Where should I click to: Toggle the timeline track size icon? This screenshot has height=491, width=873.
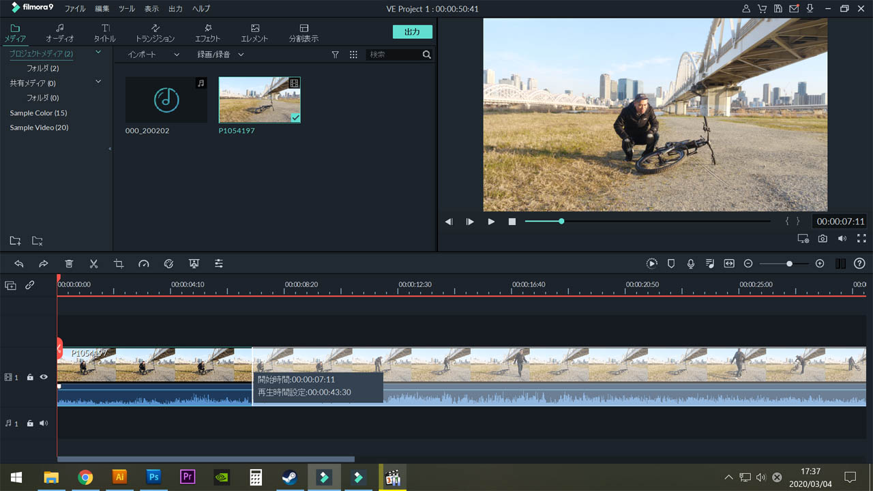click(x=840, y=263)
